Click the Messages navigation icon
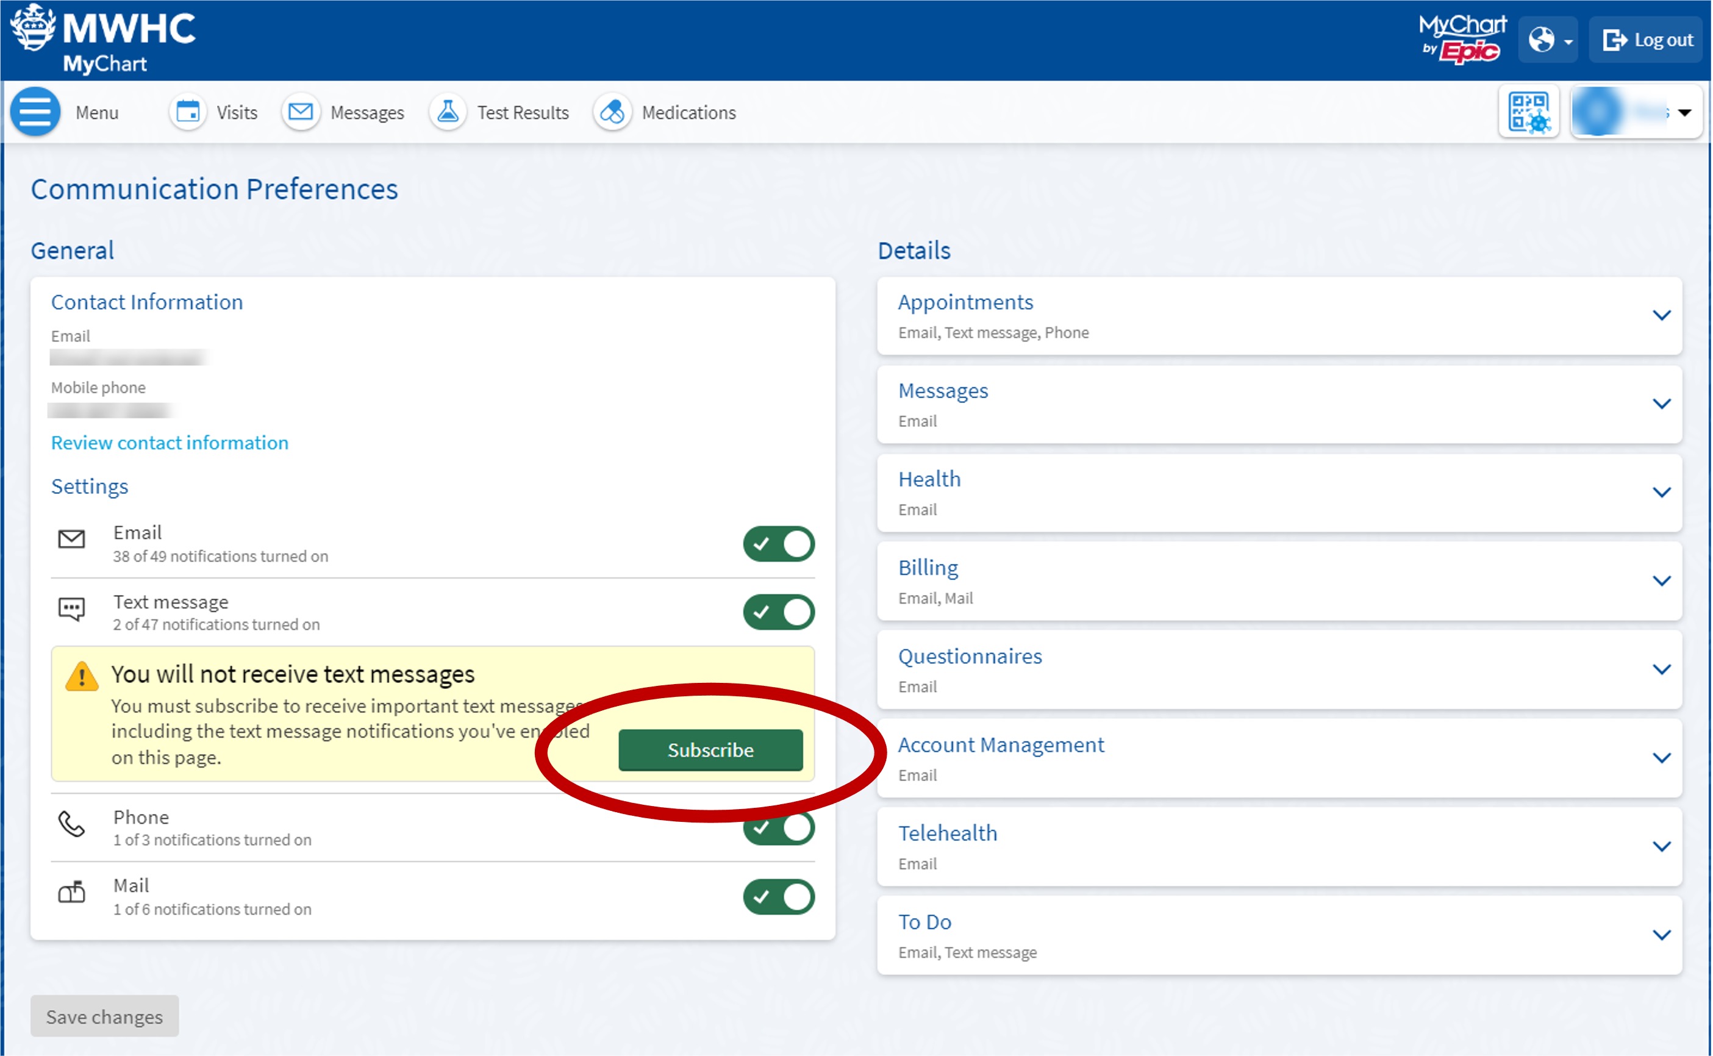 click(301, 113)
